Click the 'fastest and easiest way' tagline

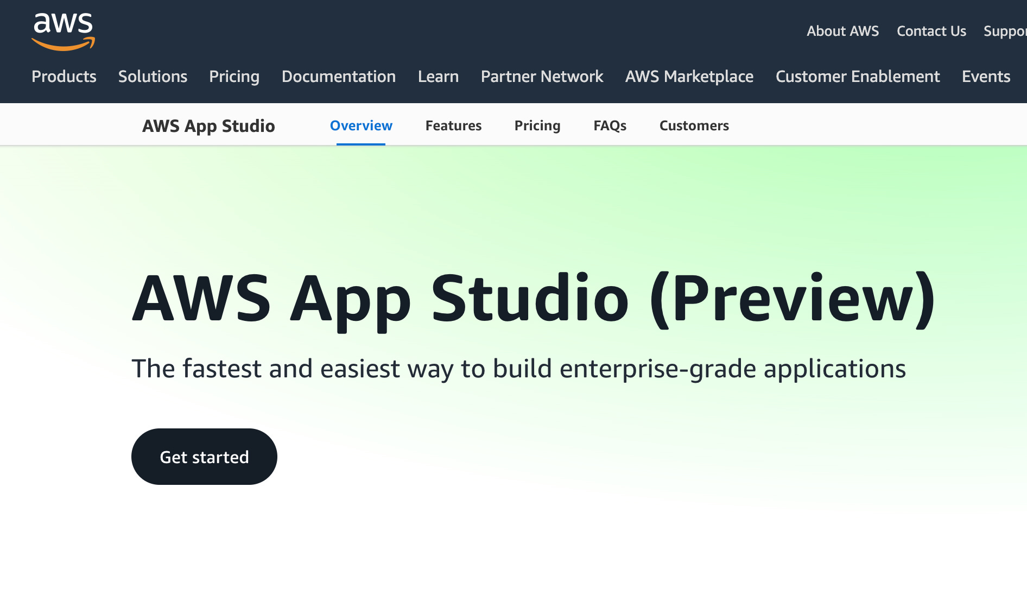point(518,369)
